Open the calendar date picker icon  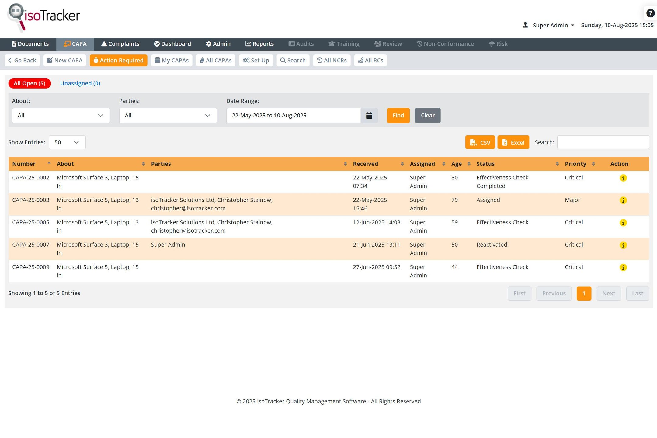pos(369,116)
